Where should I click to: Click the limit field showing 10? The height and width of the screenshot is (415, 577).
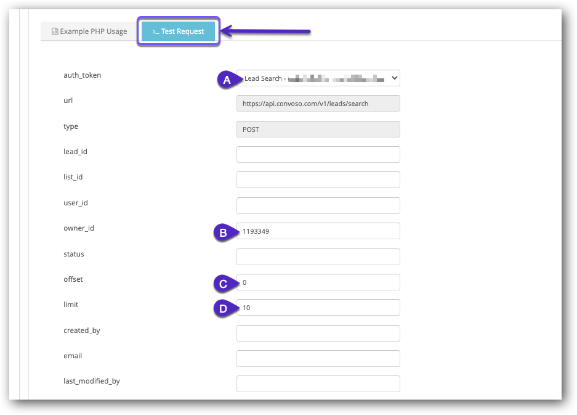[318, 307]
